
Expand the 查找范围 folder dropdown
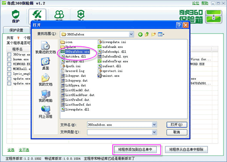click(x=131, y=34)
